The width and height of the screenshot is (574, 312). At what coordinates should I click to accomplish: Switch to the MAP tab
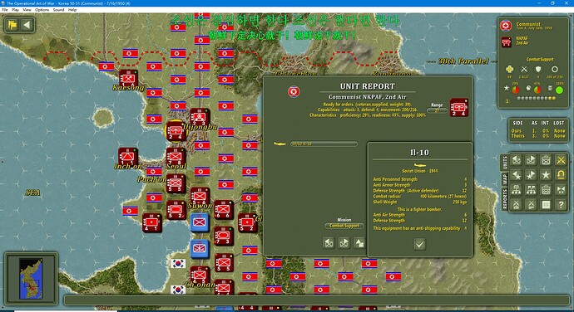(x=504, y=179)
